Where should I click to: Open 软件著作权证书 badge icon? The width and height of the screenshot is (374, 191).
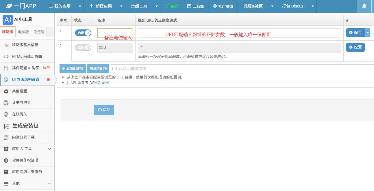coord(6,160)
